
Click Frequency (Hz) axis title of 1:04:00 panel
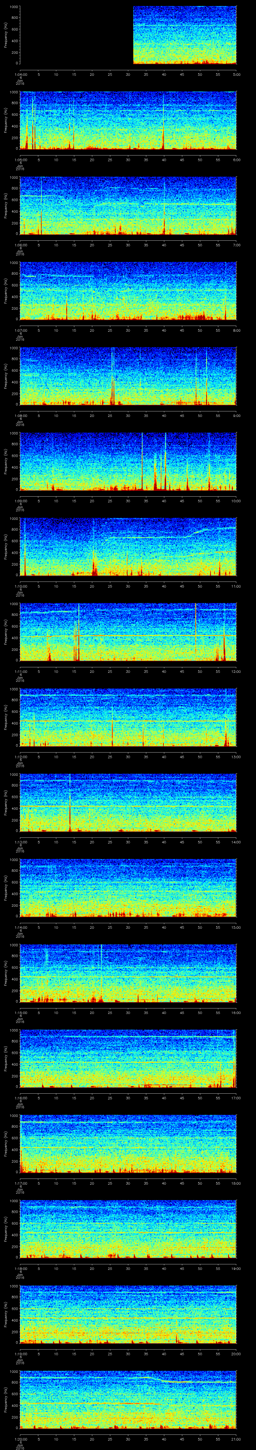pos(6,35)
